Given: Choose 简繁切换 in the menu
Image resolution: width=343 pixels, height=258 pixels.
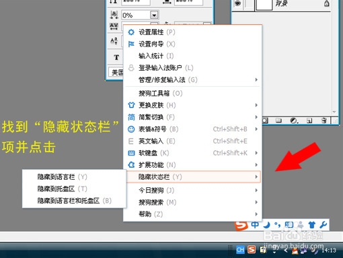Looking at the screenshot, I should [193, 117].
